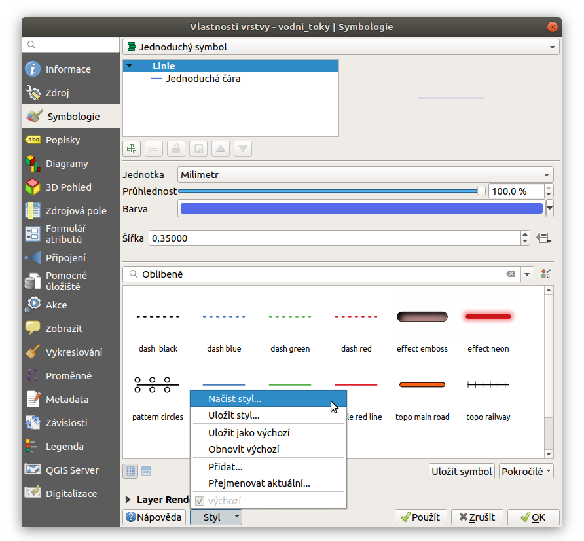584x541 pixels.
Task: Click the sidebar search field
Action: pyautogui.click(x=71, y=45)
